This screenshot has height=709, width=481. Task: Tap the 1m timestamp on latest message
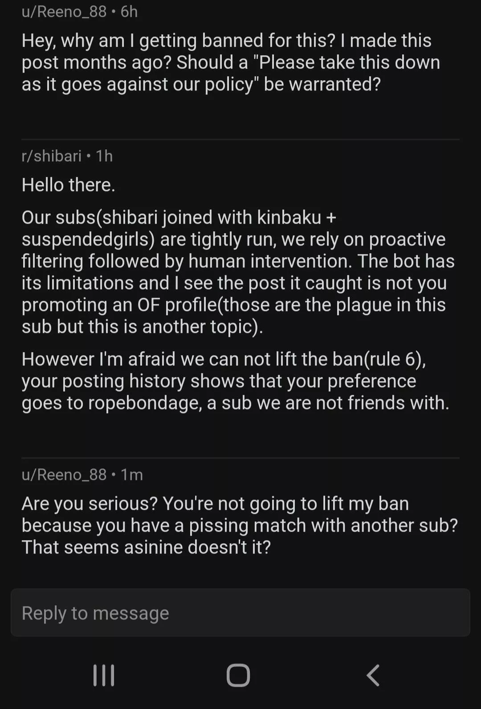132,475
